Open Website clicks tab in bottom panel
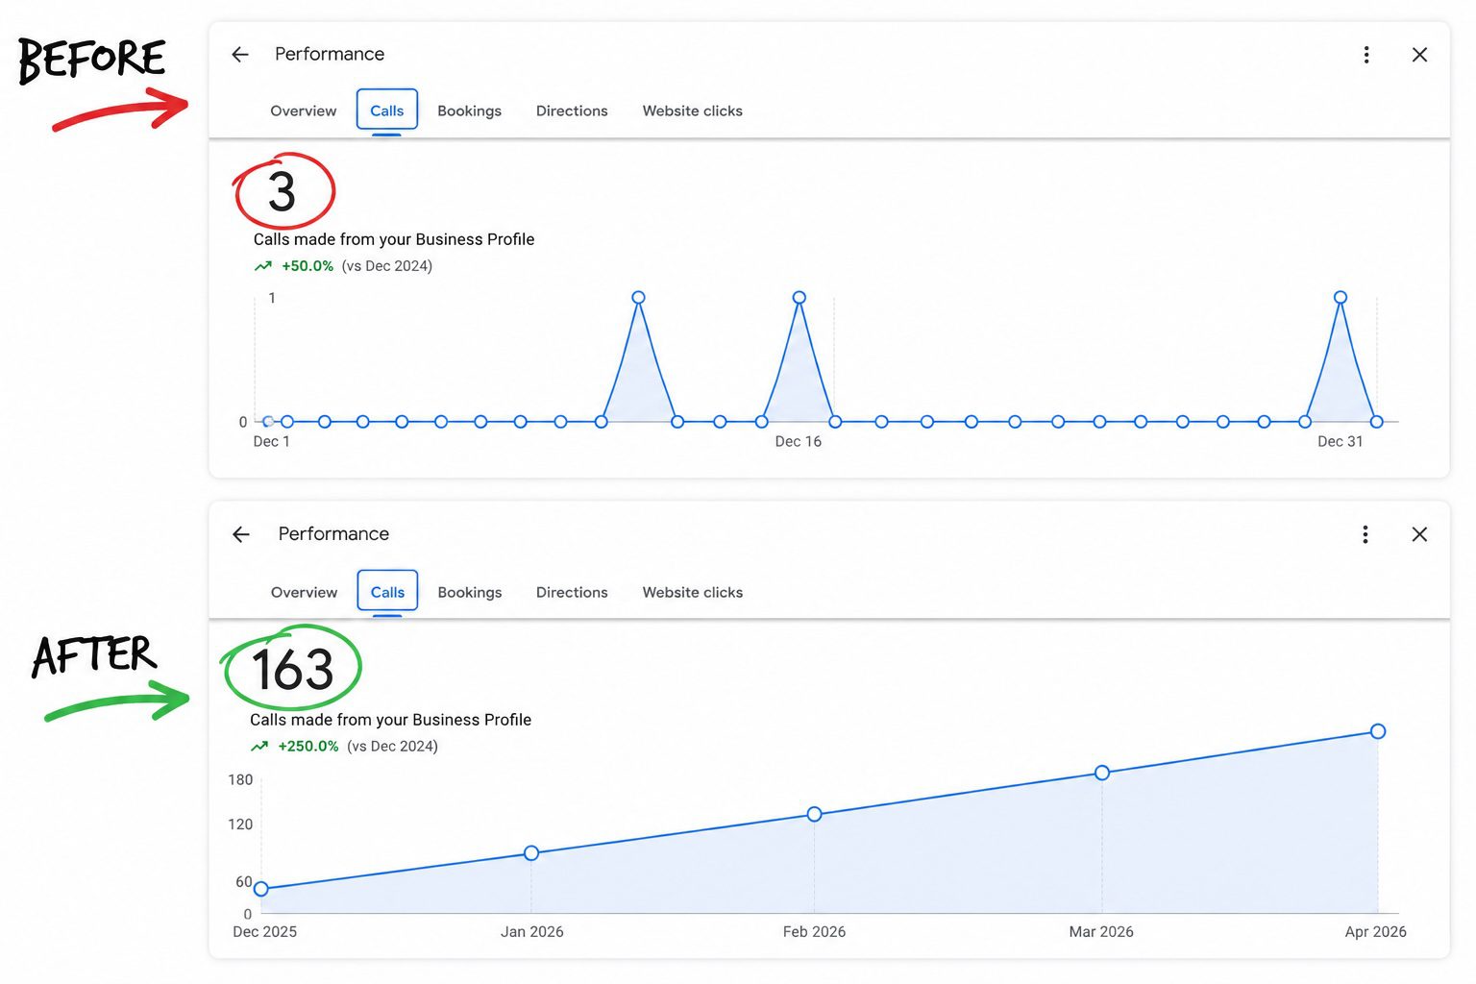 692,593
